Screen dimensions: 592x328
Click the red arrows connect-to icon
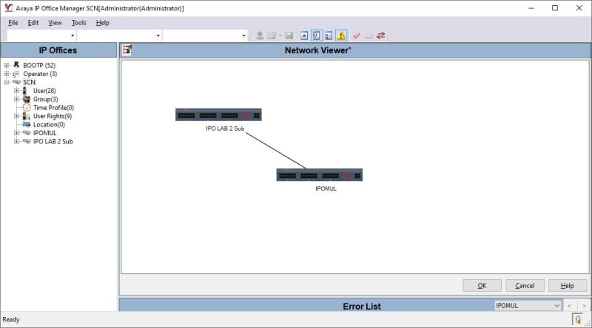pos(381,35)
